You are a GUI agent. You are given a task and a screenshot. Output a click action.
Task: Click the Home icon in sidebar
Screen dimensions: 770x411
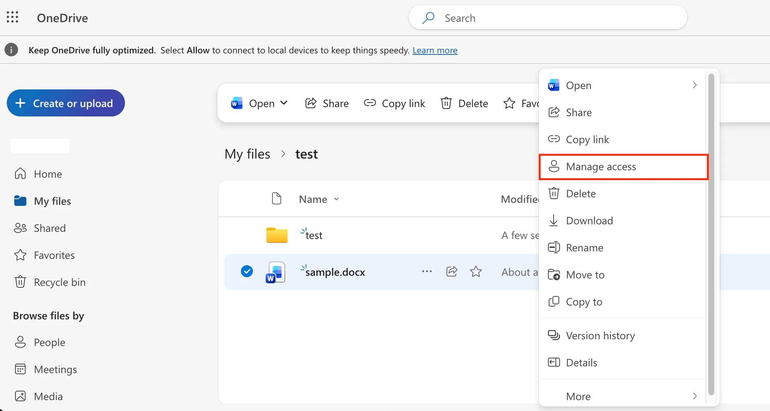pyautogui.click(x=20, y=174)
